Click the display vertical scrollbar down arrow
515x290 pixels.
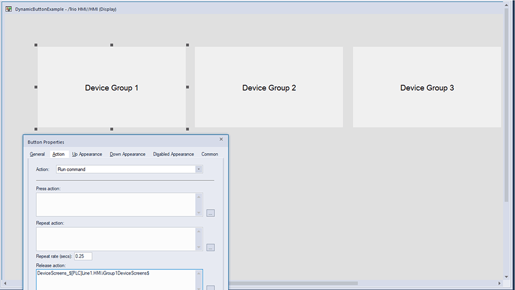click(x=506, y=277)
